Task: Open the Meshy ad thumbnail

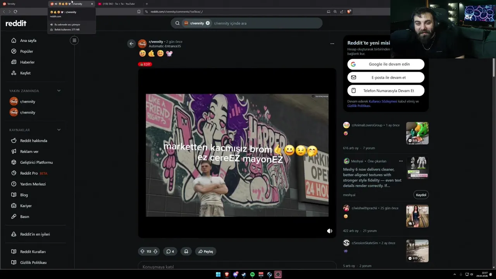Action: [x=417, y=167]
